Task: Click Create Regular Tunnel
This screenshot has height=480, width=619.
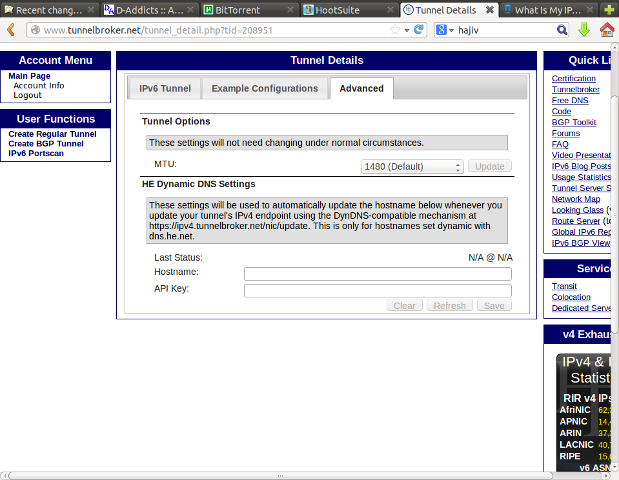Action: (52, 134)
